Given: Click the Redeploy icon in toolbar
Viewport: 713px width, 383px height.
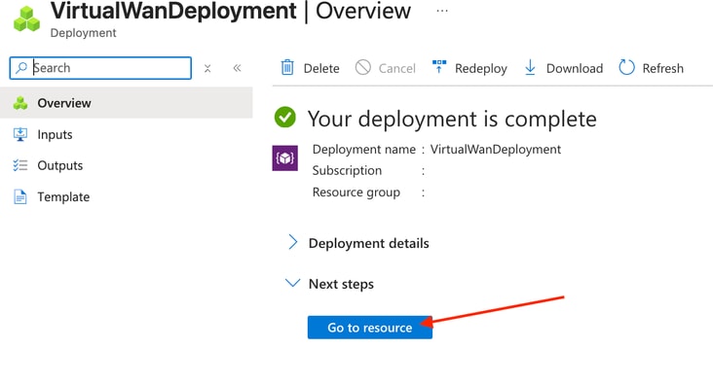Looking at the screenshot, I should pyautogui.click(x=438, y=66).
